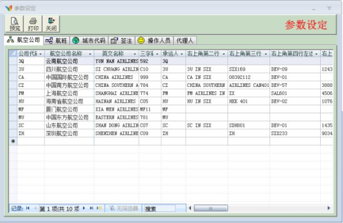Select cell 厦门航空公司
Viewport: 343px width, 223px height.
pos(69,109)
